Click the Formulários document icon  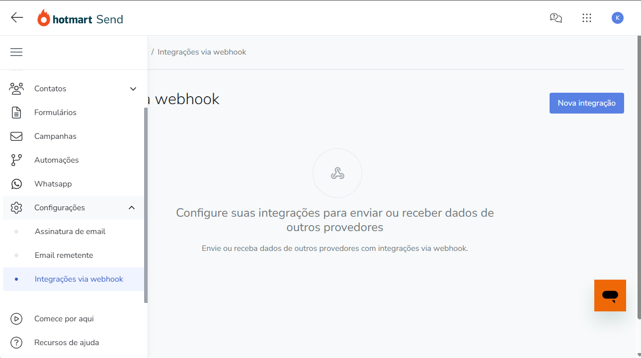(16, 113)
